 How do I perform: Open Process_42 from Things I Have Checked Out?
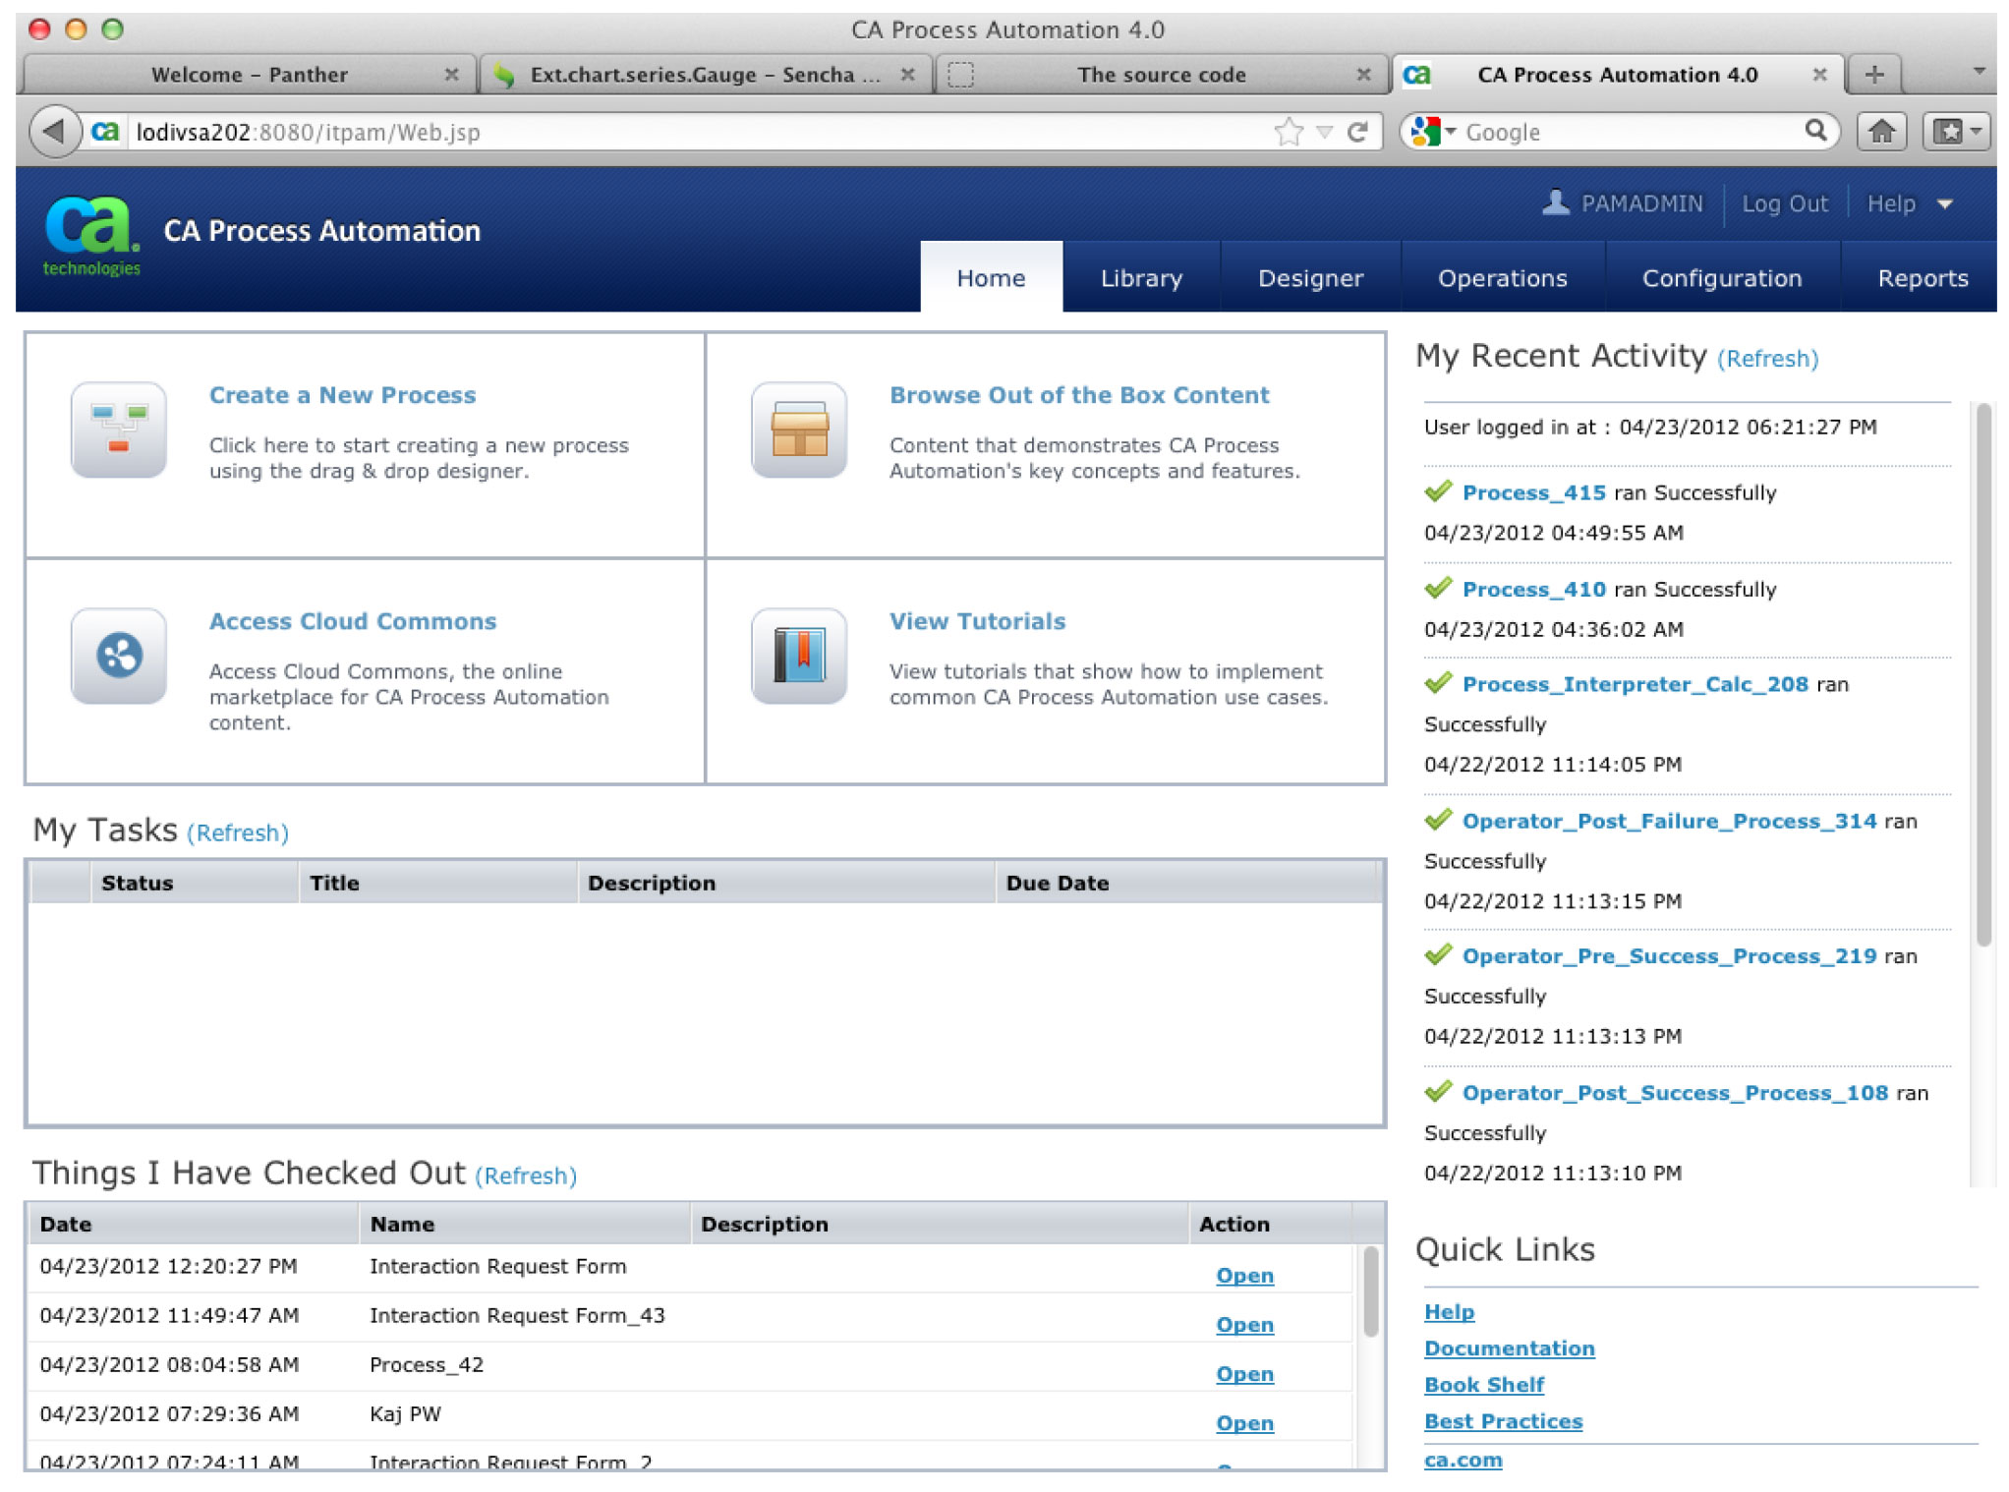click(1244, 1374)
